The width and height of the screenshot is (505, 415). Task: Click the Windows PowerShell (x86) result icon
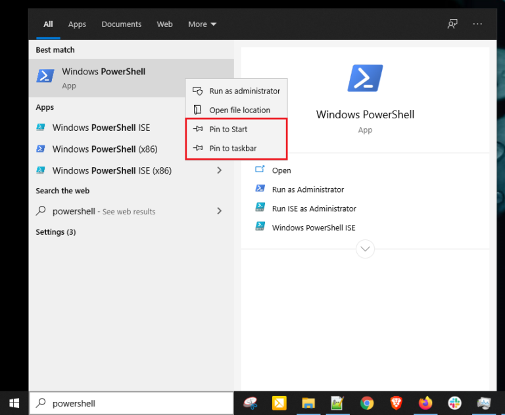pos(41,149)
